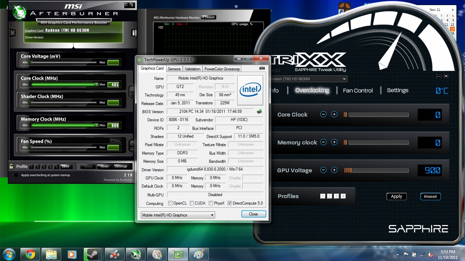Open the Windows Start orb
Viewport: 465px width, 261px height.
pos(9,254)
